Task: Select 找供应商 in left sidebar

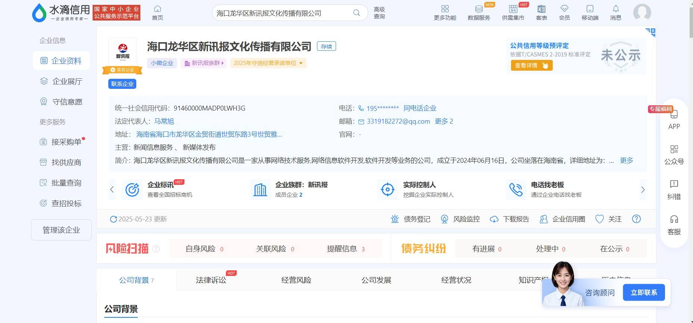Action: click(61, 162)
